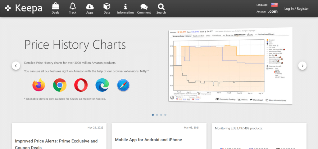Click Log In / Register
The height and width of the screenshot is (149, 318).
coord(296,9)
